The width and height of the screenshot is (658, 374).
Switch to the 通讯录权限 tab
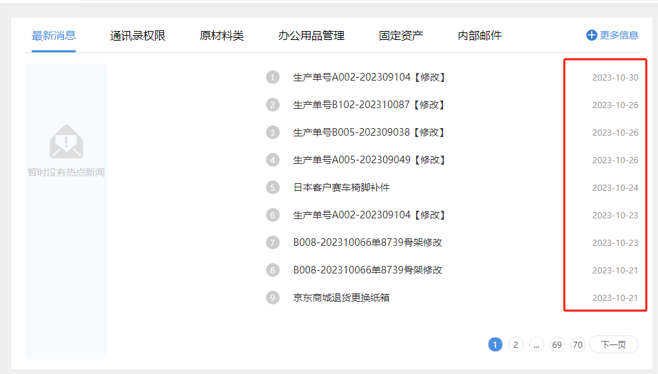[x=138, y=36]
